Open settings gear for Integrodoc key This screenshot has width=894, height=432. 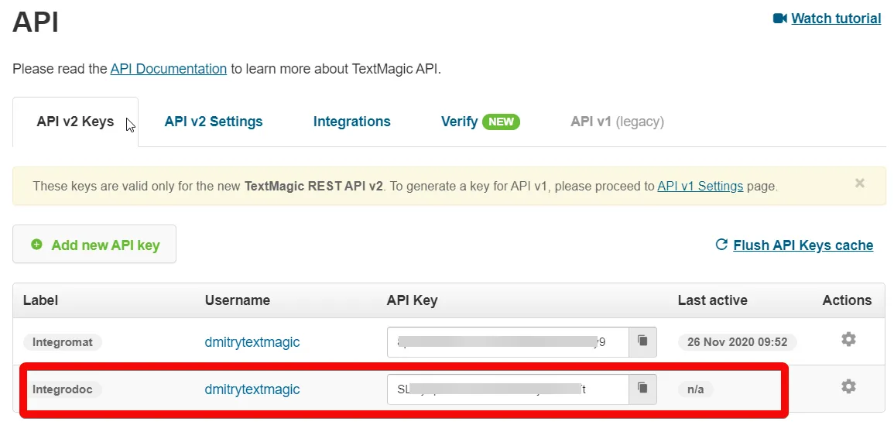point(848,387)
